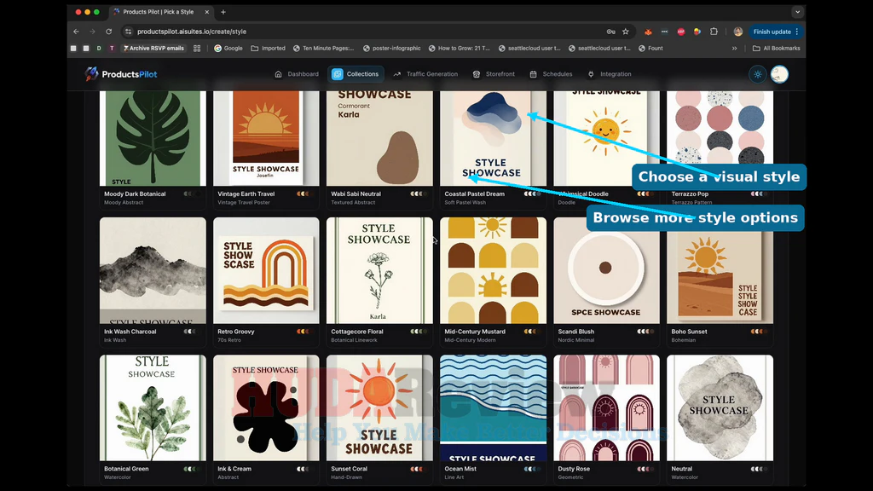Image resolution: width=873 pixels, height=491 pixels.
Task: Open the All Bookmarks folder
Action: (x=776, y=49)
